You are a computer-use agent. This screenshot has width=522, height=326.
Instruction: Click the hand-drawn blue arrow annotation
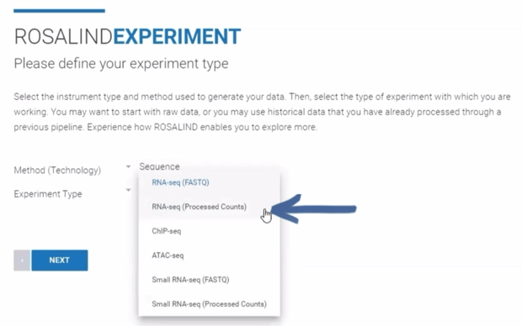coord(314,208)
